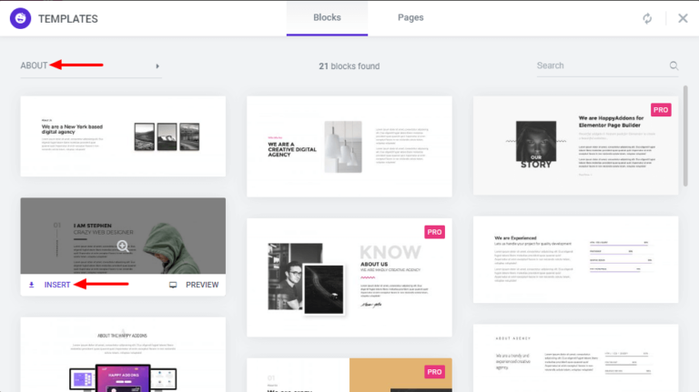Screen dimensions: 699x392
Task: Click PRO badge on Our Story template
Action: 661,110
